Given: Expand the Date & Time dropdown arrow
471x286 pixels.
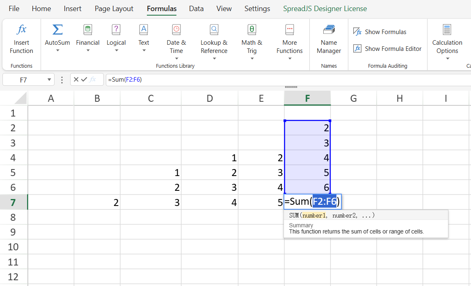Looking at the screenshot, I should [176, 59].
